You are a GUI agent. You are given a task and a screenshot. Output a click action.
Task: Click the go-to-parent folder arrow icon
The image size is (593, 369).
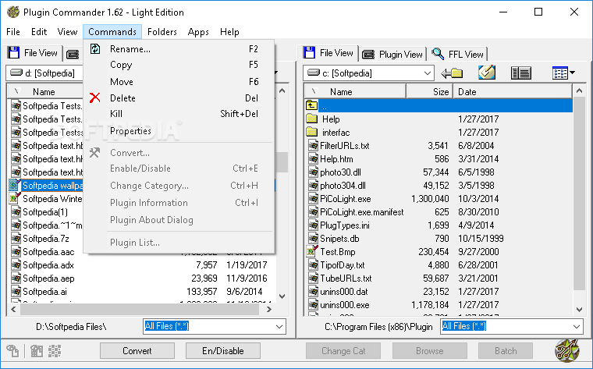pyautogui.click(x=452, y=73)
